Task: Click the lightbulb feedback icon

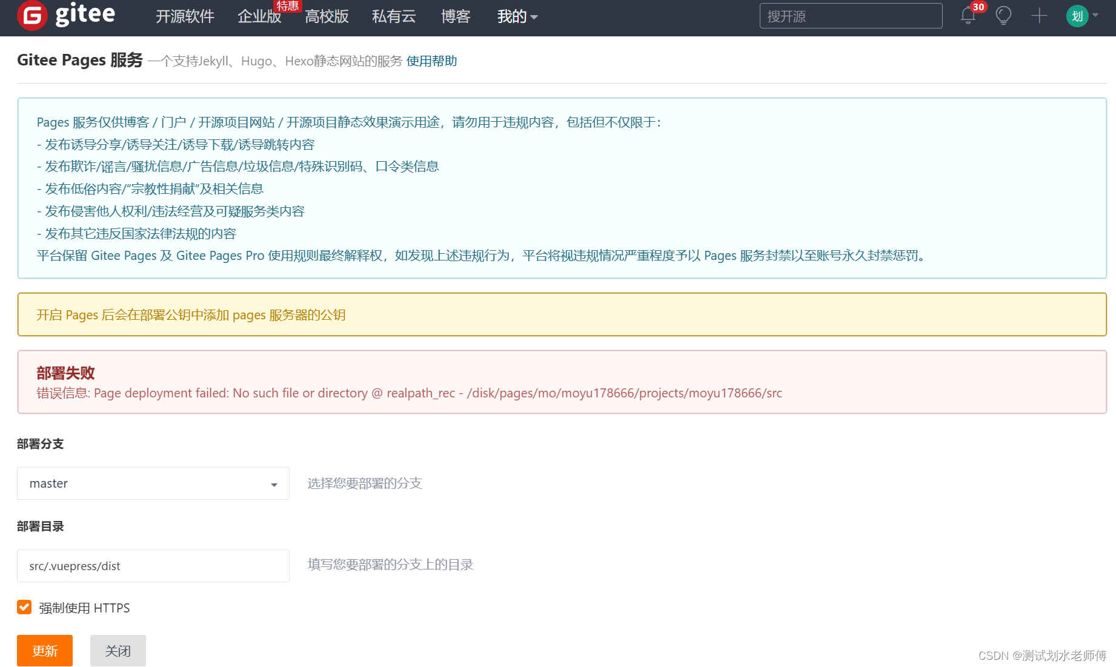Action: 1003,16
